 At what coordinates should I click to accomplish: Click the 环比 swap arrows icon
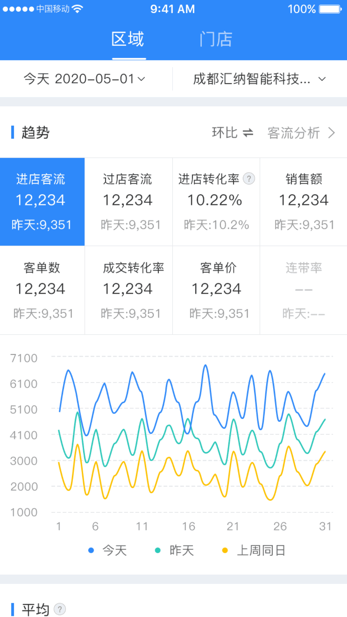point(248,133)
